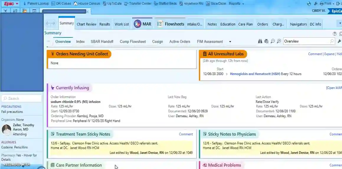The width and height of the screenshot is (342, 169).
Task: Click the binoculars find icon
Action: coord(260,41)
